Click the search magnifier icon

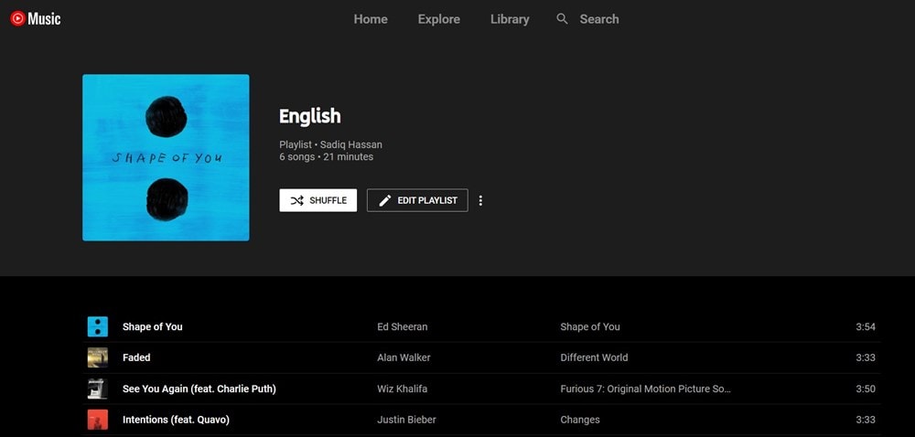(x=562, y=19)
